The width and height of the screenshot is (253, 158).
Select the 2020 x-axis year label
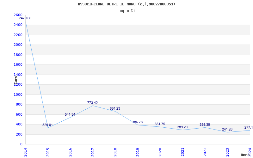click(x=160, y=152)
